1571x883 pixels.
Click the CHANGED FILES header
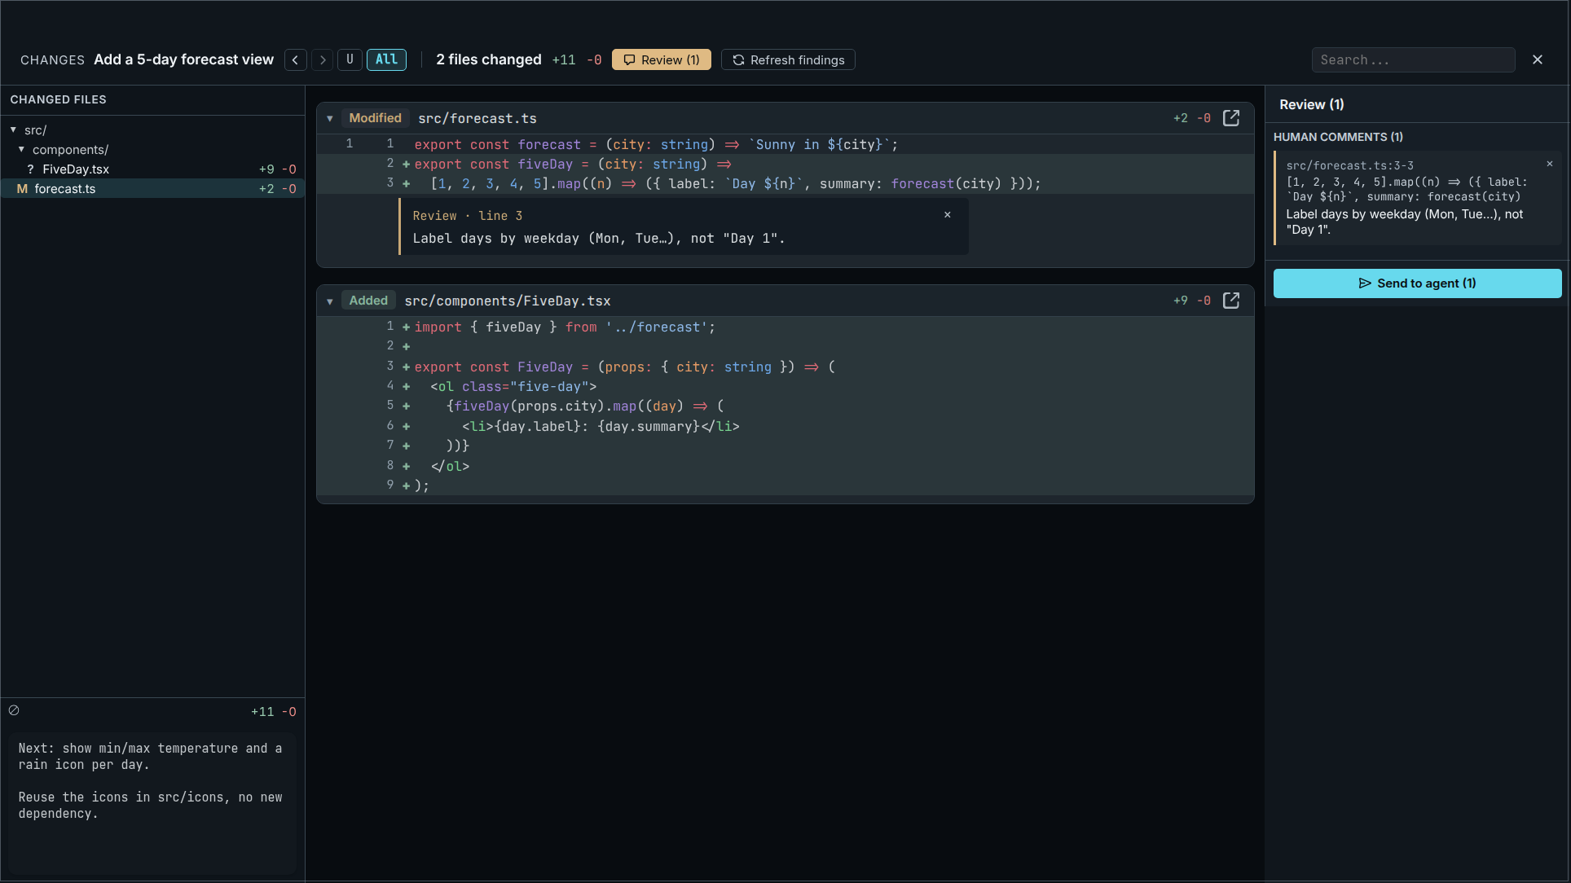pos(59,99)
